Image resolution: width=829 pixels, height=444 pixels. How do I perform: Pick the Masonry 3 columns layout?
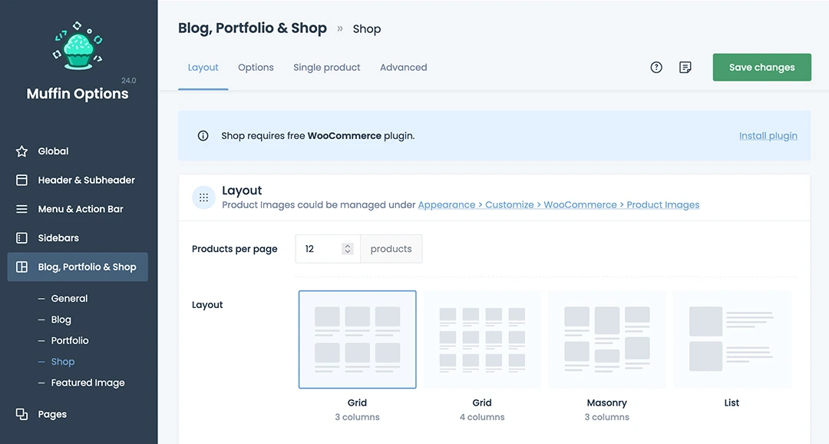(606, 340)
